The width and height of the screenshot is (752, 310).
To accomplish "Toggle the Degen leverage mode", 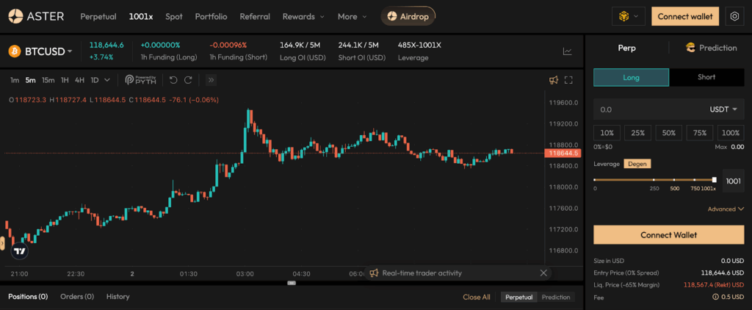I will [637, 164].
